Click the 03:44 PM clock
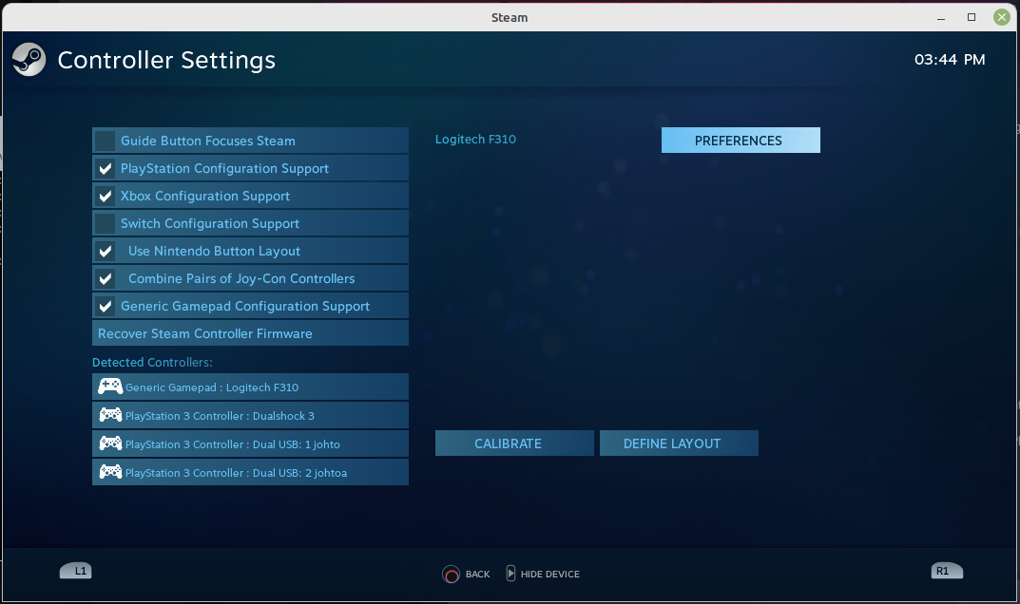This screenshot has width=1020, height=604. pyautogui.click(x=949, y=60)
